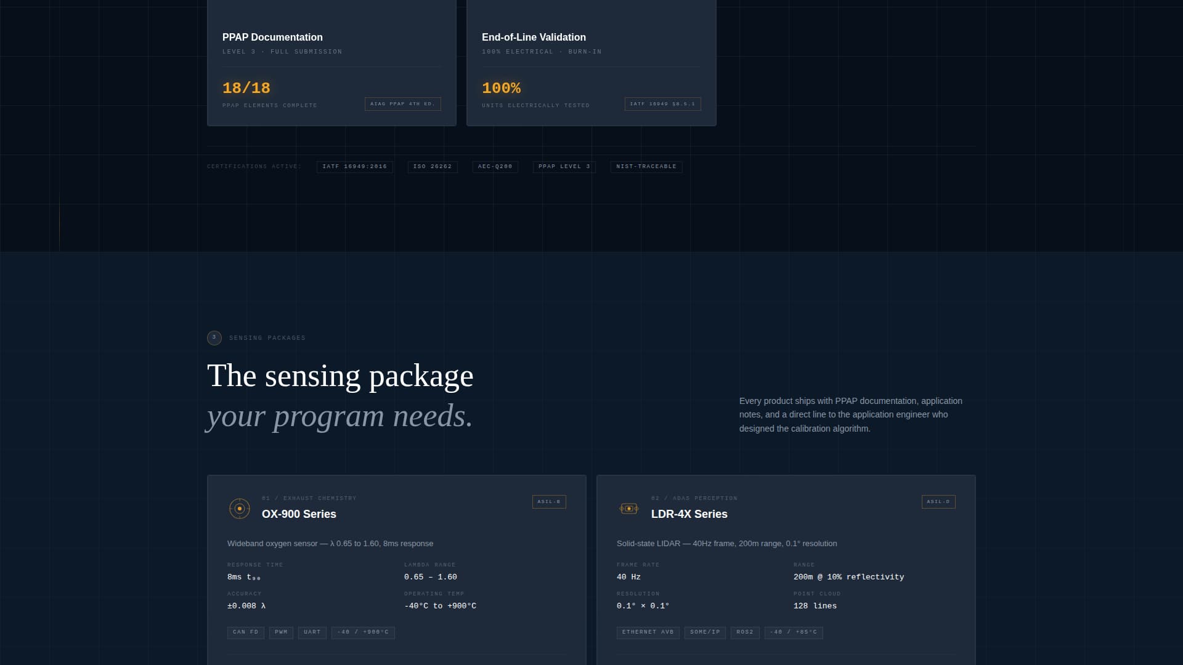
Task: Open the ADAS Perception category label
Action: point(693,498)
